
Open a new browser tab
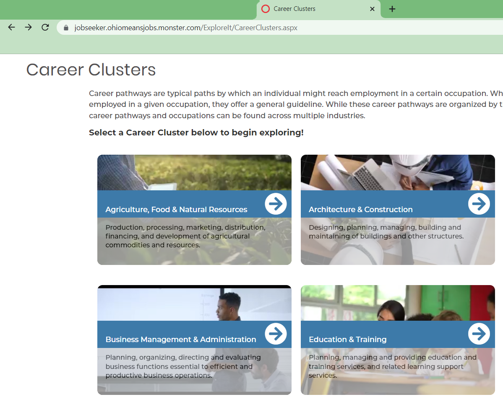392,8
